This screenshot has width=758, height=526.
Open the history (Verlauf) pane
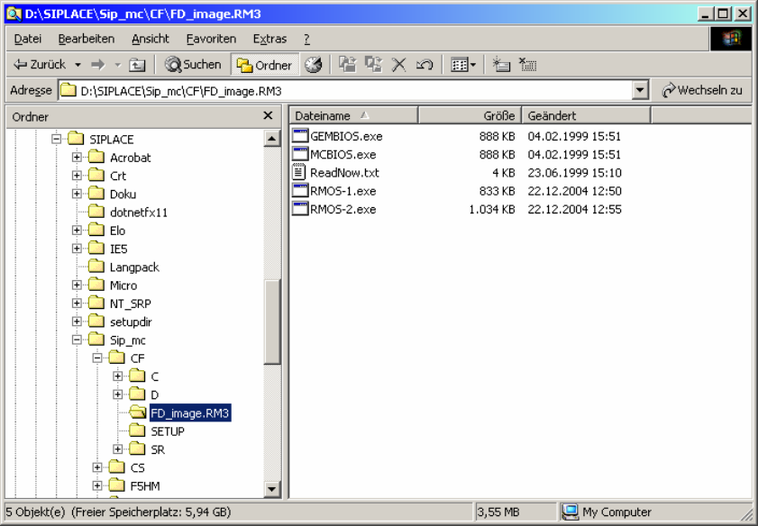coord(313,65)
